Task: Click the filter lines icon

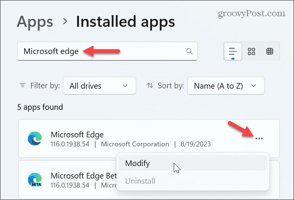Action: [x=23, y=86]
